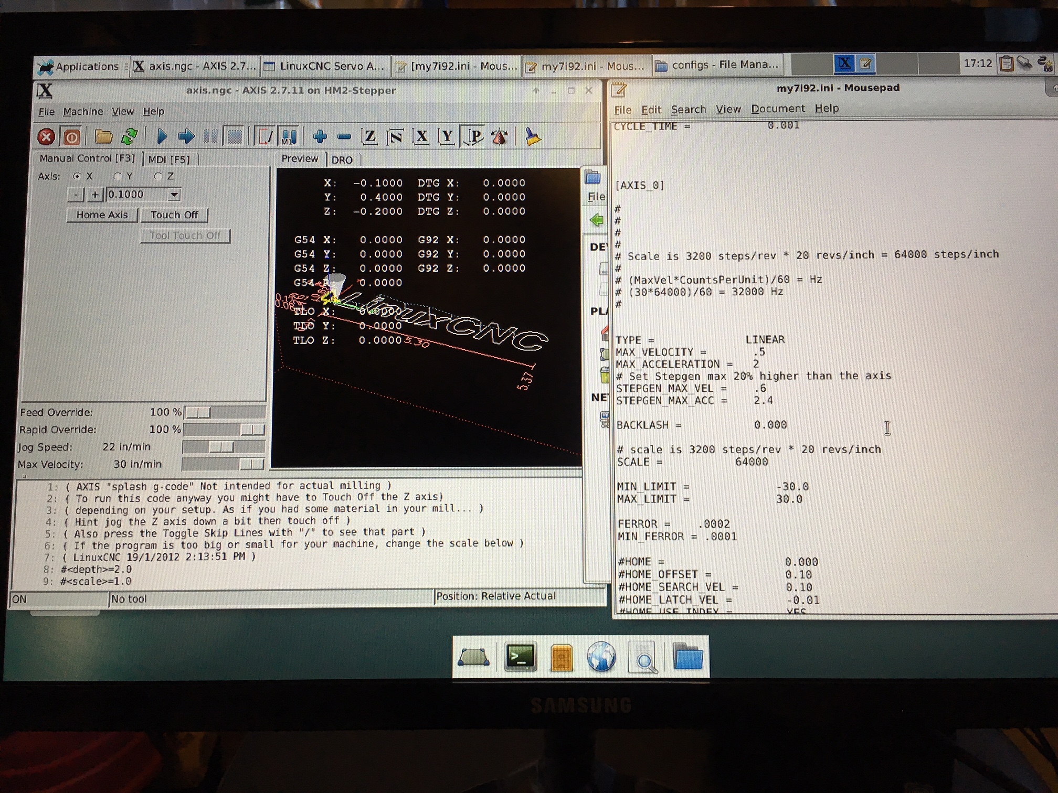Open AXIS File menu
The image size is (1058, 793).
[46, 112]
